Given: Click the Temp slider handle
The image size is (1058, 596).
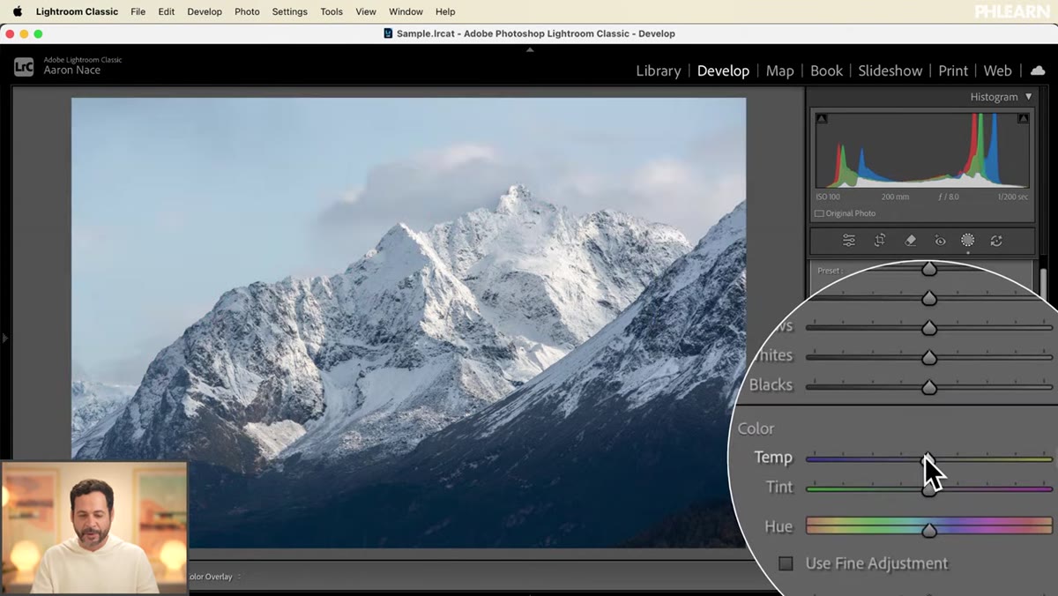Looking at the screenshot, I should [928, 459].
